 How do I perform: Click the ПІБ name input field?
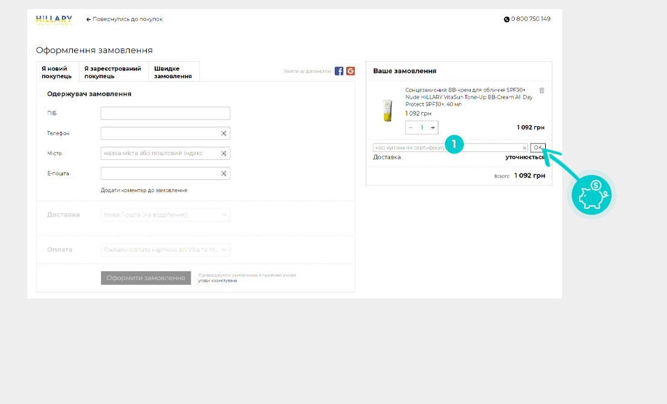pos(165,113)
